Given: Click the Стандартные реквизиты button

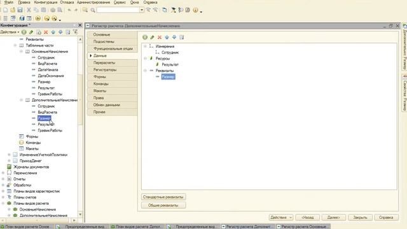Looking at the screenshot, I should coord(163,197).
